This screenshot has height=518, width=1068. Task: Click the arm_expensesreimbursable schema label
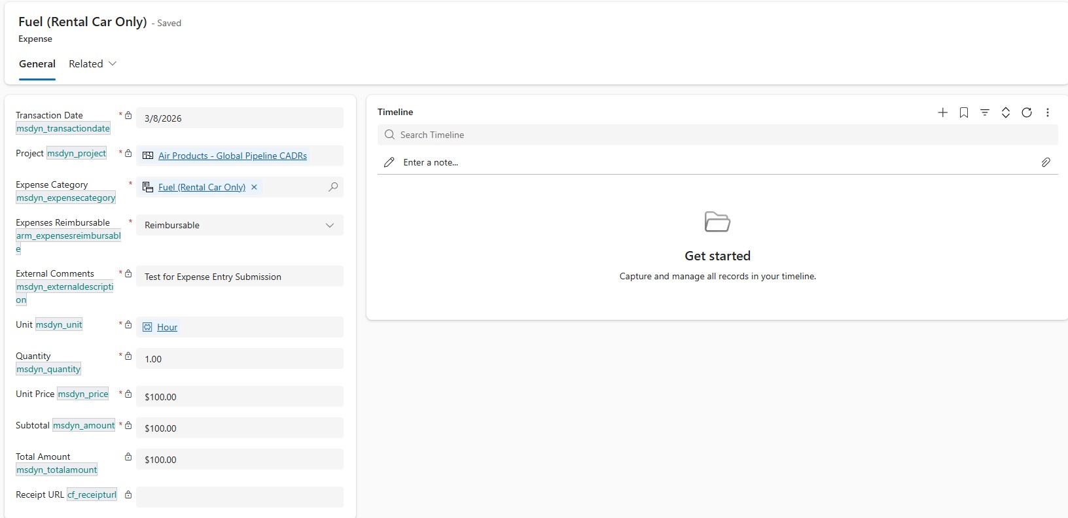click(x=68, y=242)
